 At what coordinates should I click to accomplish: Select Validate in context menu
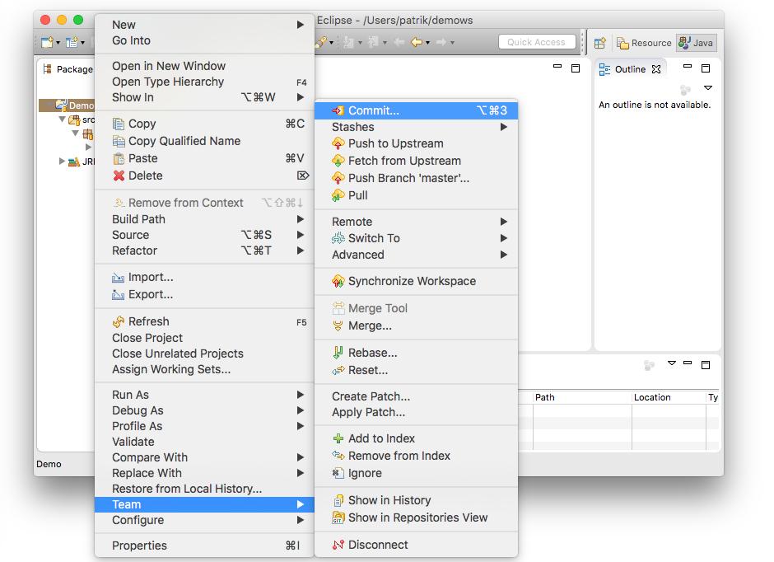[204, 442]
